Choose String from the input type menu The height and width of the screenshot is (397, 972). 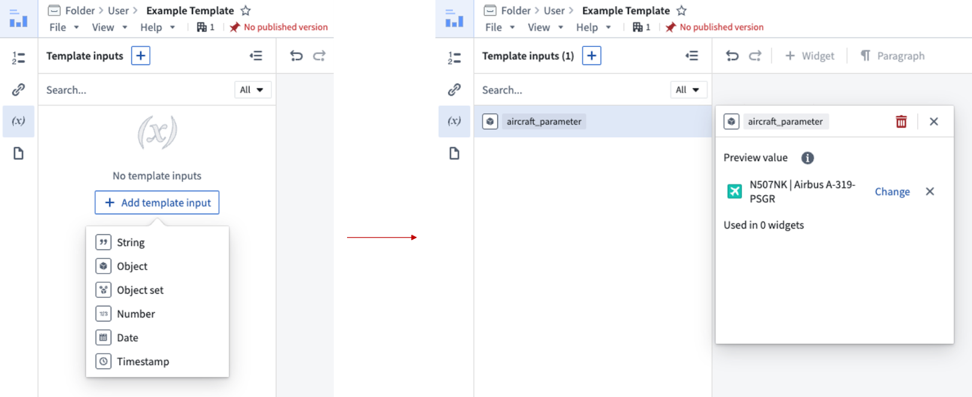tap(158, 242)
